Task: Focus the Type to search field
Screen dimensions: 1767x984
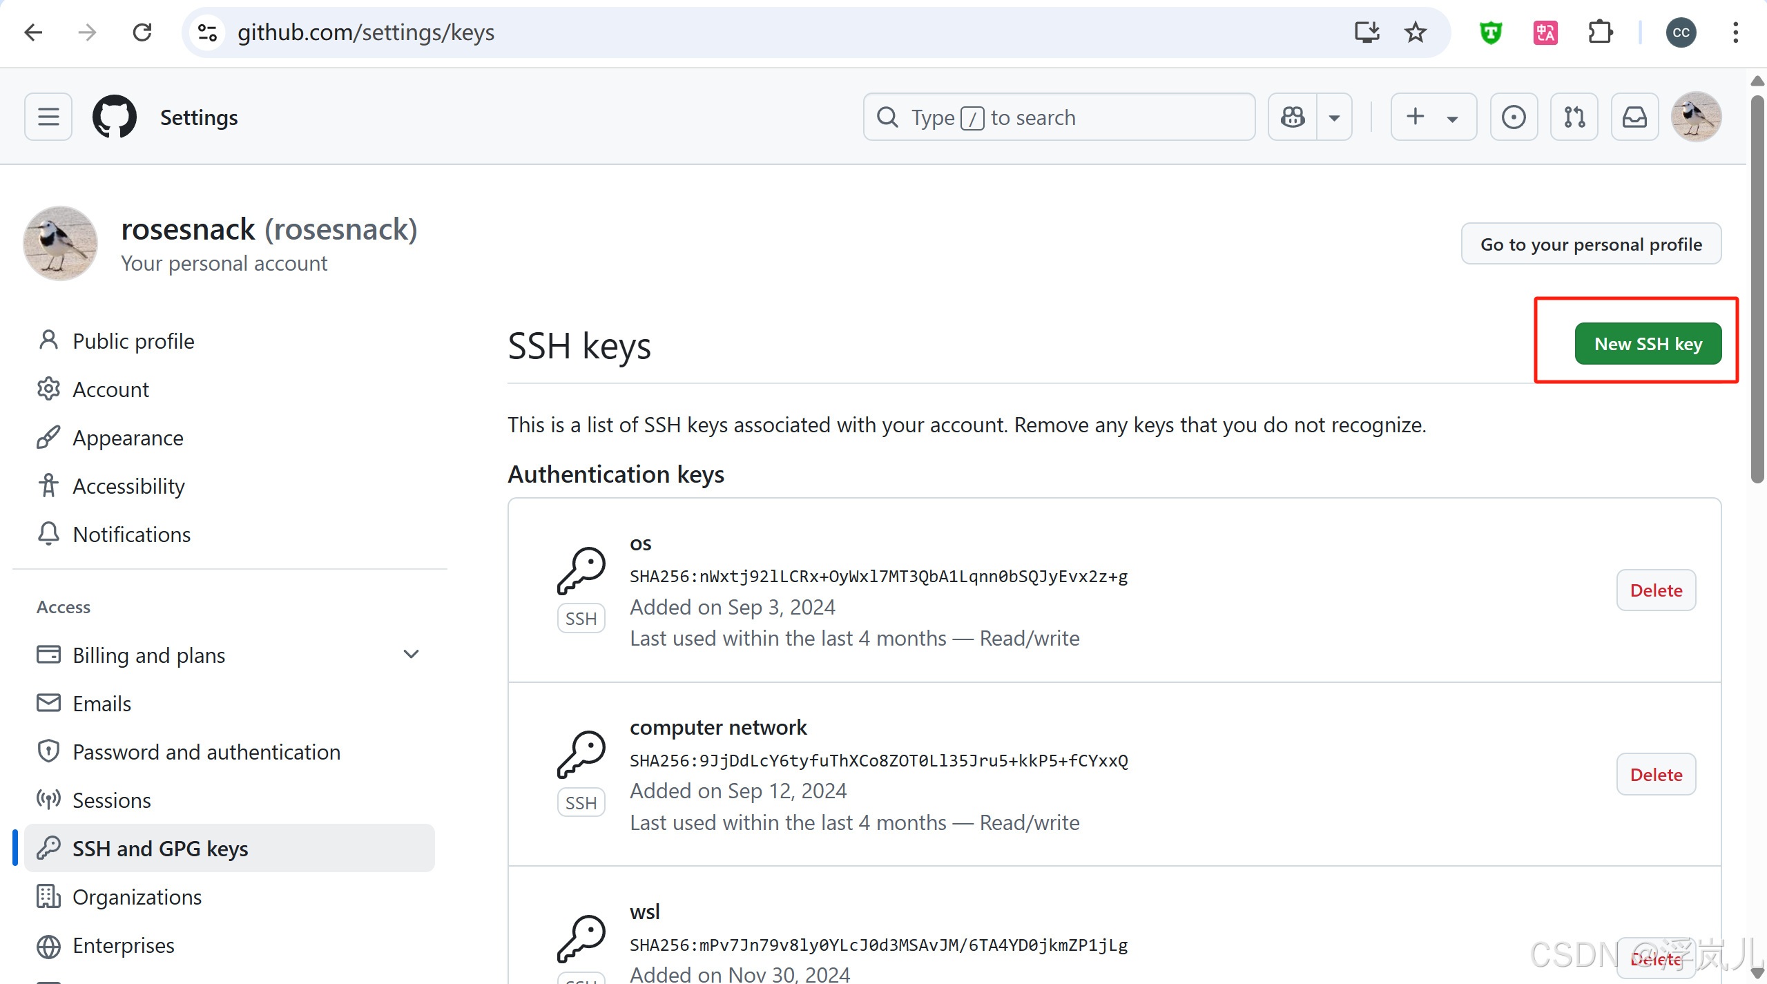Action: [1059, 117]
